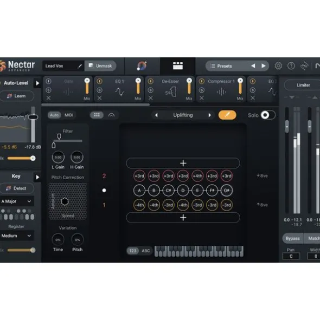
Task: Open the Compressor 1 waveform icon
Action: pyautogui.click(x=221, y=92)
